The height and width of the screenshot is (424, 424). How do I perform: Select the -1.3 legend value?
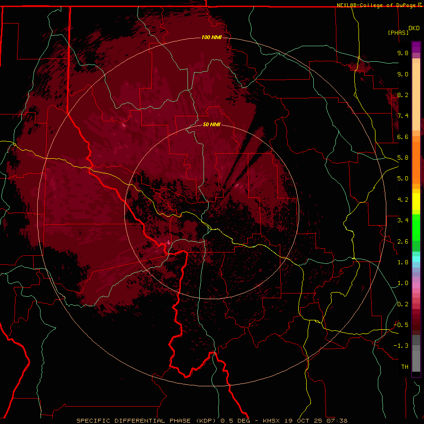tap(401, 346)
